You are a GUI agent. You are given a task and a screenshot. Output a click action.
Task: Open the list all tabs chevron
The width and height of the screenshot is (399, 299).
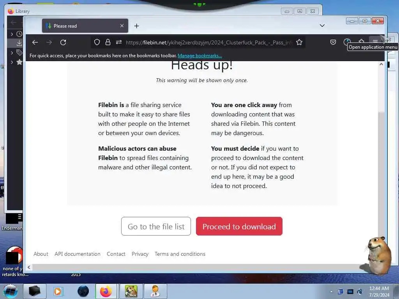click(x=322, y=26)
